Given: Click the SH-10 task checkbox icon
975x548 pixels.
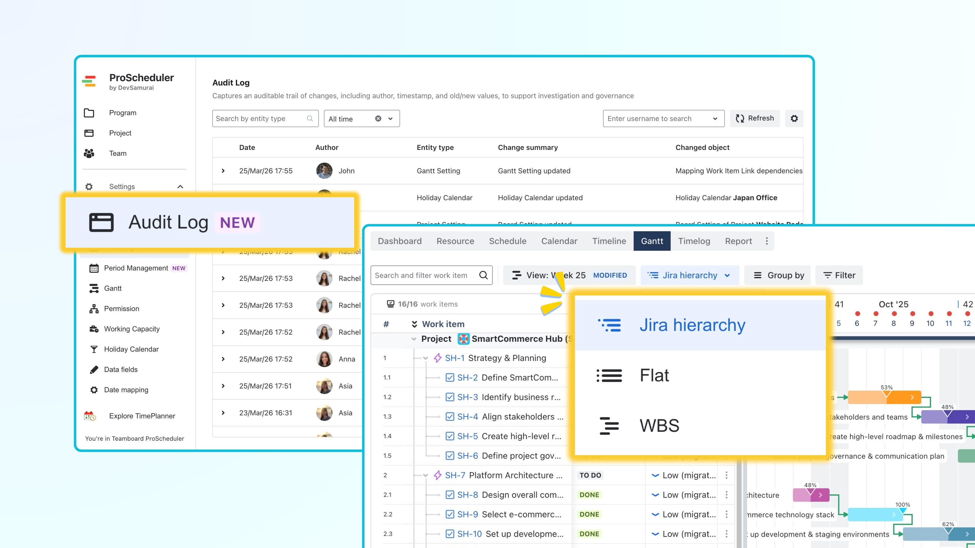Looking at the screenshot, I should pos(450,534).
